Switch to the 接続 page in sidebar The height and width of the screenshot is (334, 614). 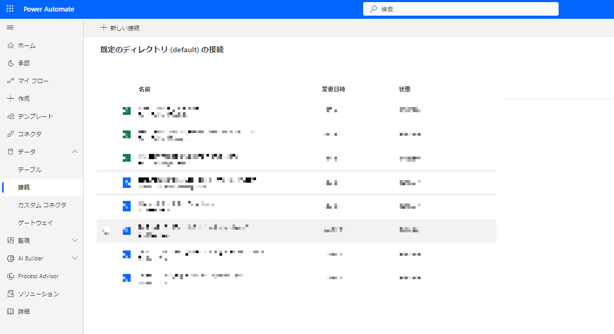coord(25,187)
